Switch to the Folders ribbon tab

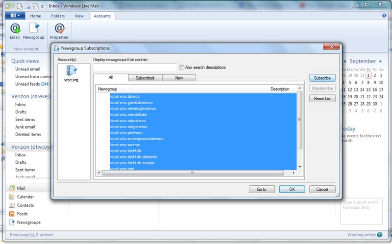pyautogui.click(x=58, y=16)
